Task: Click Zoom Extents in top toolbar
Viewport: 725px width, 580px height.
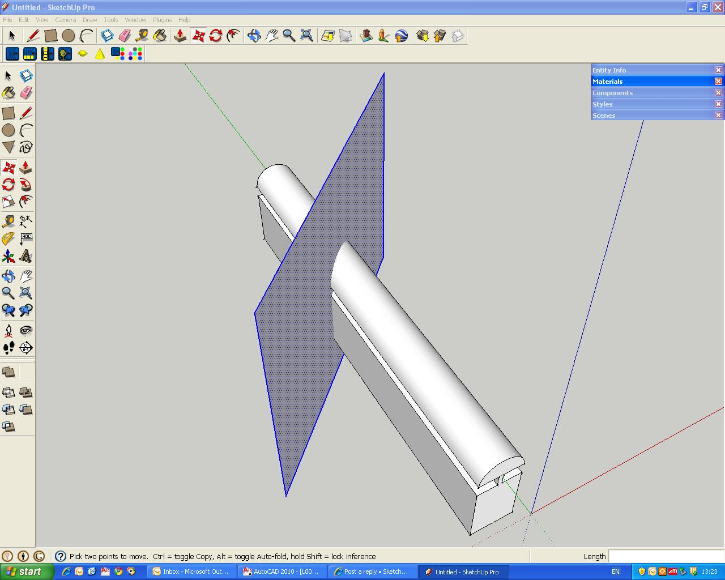Action: click(x=306, y=36)
